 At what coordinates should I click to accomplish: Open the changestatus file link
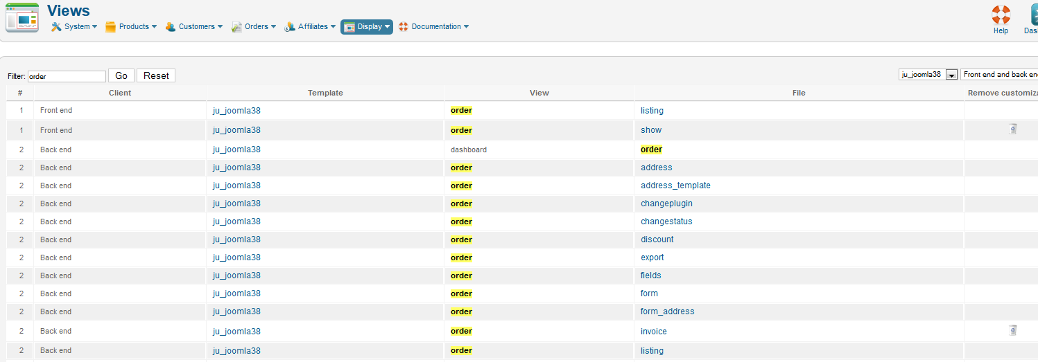pyautogui.click(x=666, y=221)
